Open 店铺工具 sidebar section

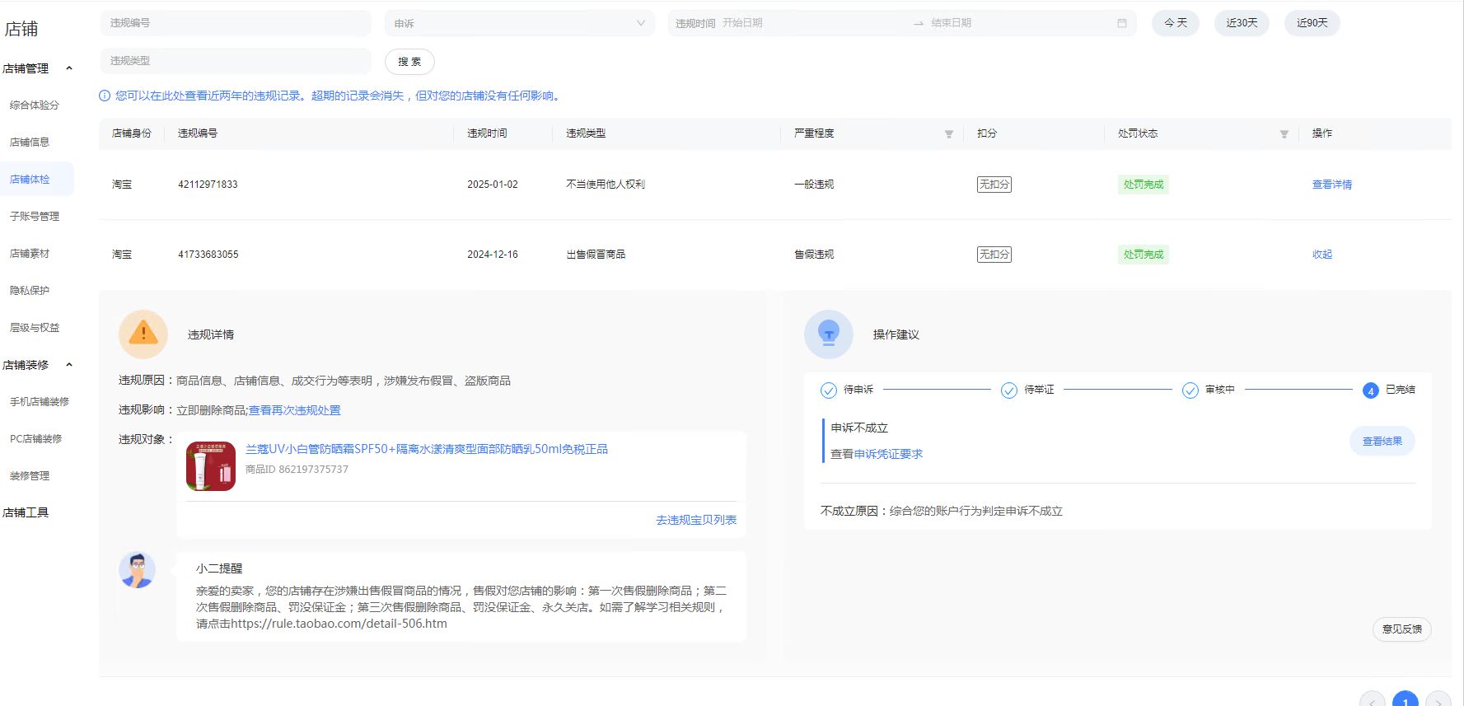(26, 512)
